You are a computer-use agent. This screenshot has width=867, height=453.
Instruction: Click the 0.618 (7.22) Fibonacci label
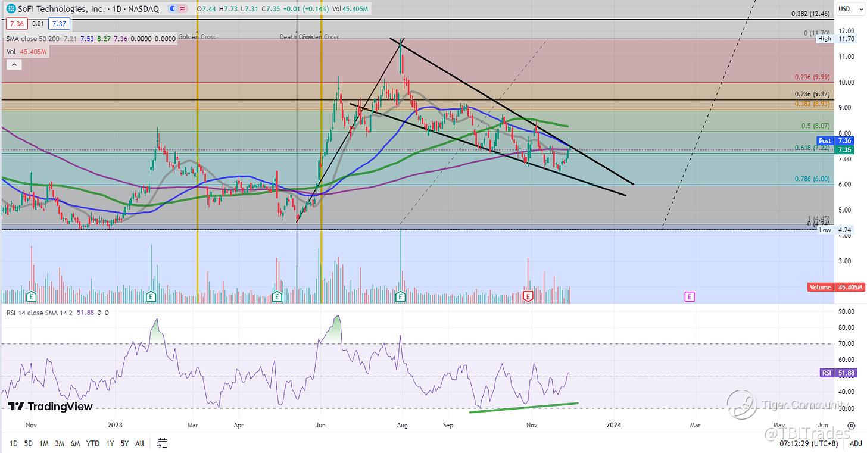813,148
